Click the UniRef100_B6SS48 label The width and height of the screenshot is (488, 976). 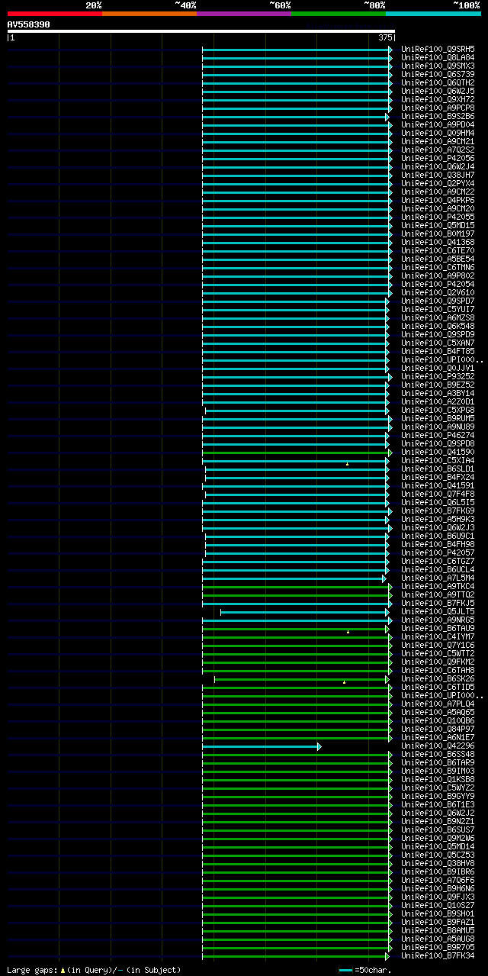tap(438, 754)
